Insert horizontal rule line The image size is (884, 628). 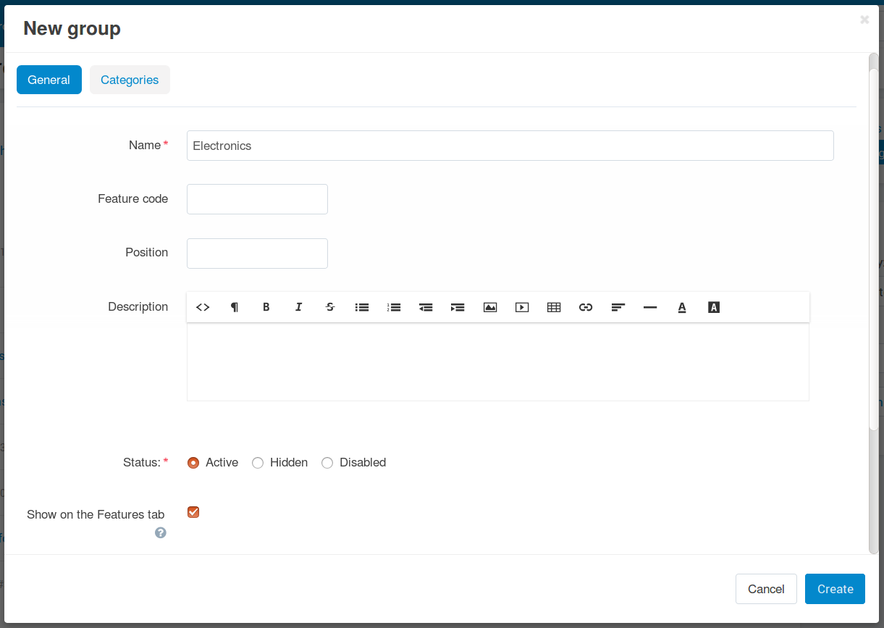point(650,307)
